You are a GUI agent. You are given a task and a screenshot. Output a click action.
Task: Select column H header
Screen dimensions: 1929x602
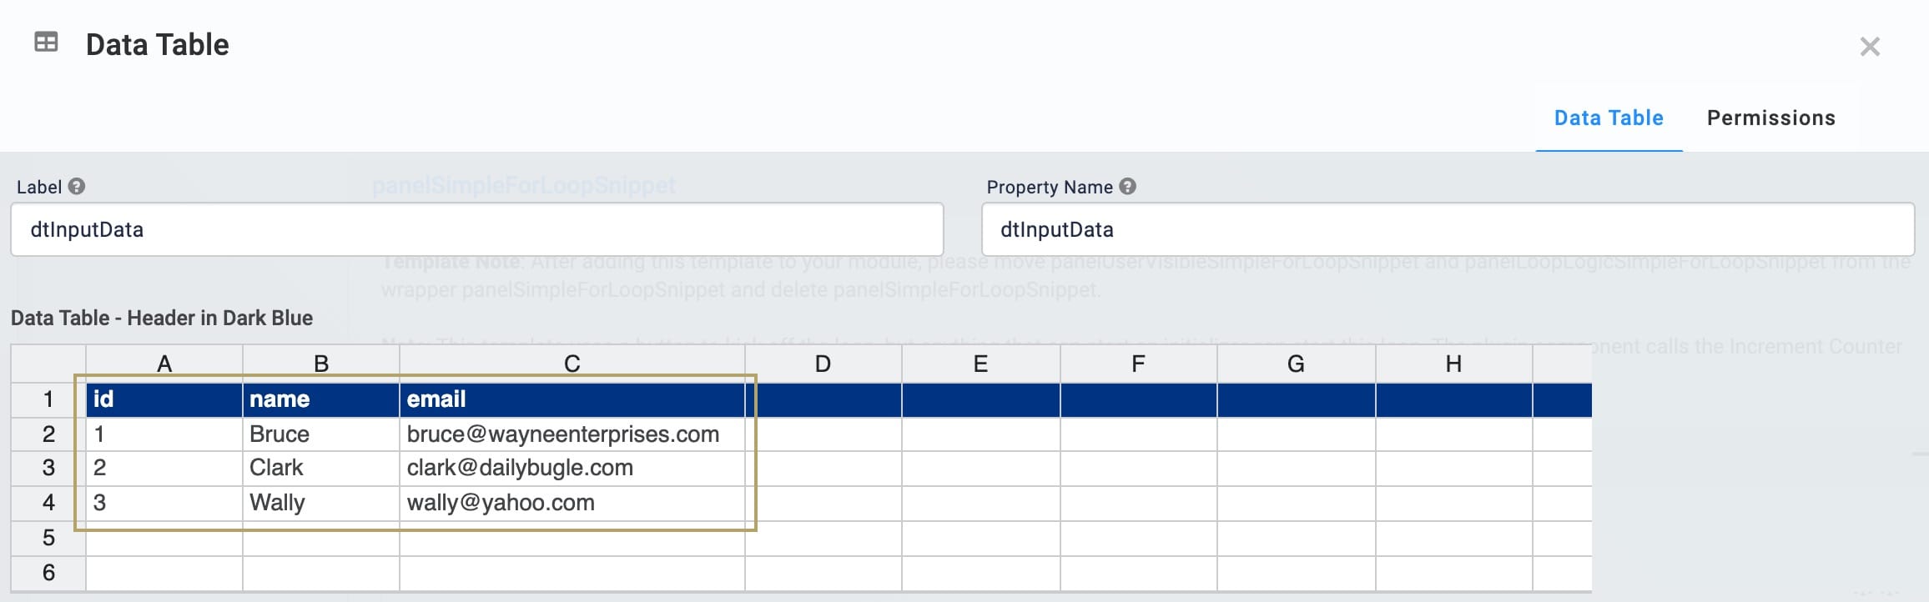point(1453,364)
